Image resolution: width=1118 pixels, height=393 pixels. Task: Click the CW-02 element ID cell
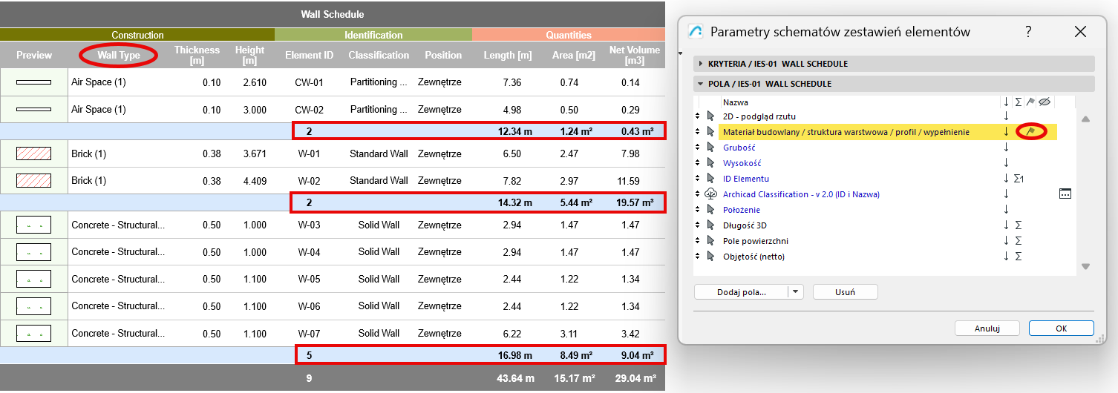pos(310,109)
